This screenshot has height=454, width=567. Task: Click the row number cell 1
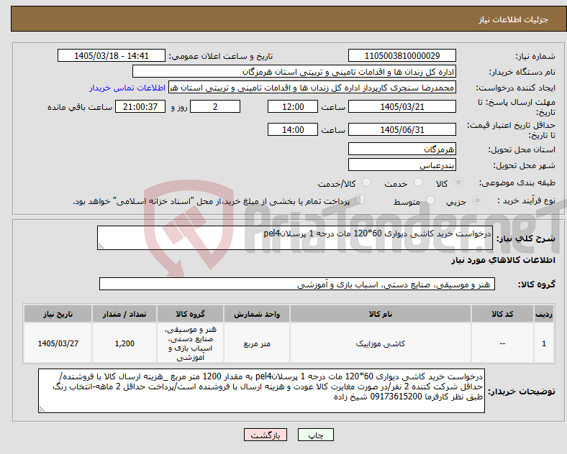point(544,343)
